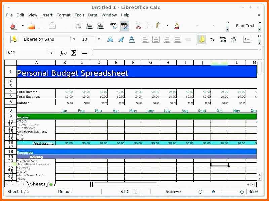Toggle Bold text formatting icon

click(110, 39)
